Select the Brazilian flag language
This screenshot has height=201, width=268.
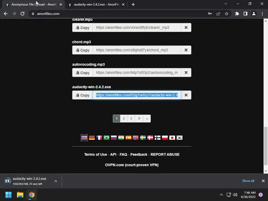[107, 138]
